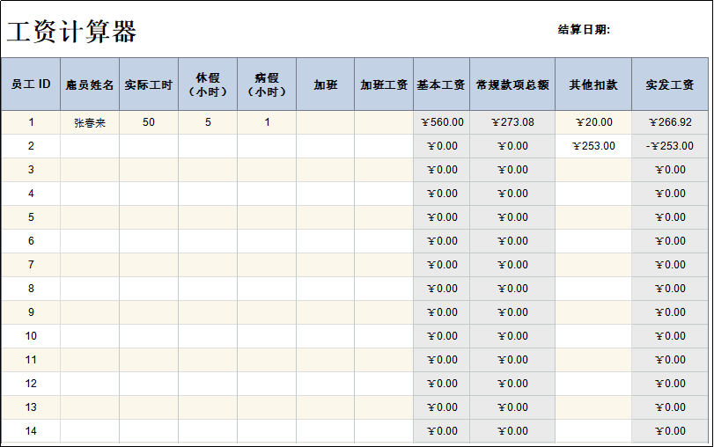Select the 常规款项总额 column header
The width and height of the screenshot is (714, 447).
[x=512, y=84]
